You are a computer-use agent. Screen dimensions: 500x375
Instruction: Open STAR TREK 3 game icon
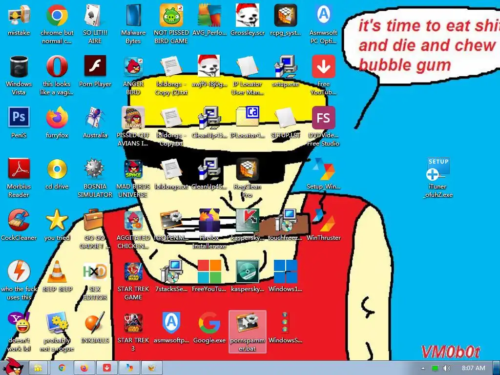coord(133,323)
